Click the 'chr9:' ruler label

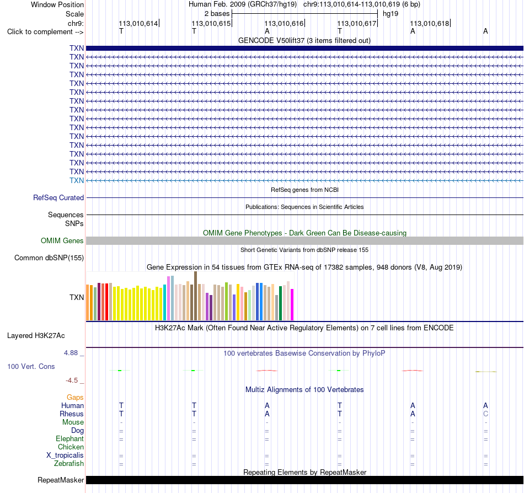(76, 23)
